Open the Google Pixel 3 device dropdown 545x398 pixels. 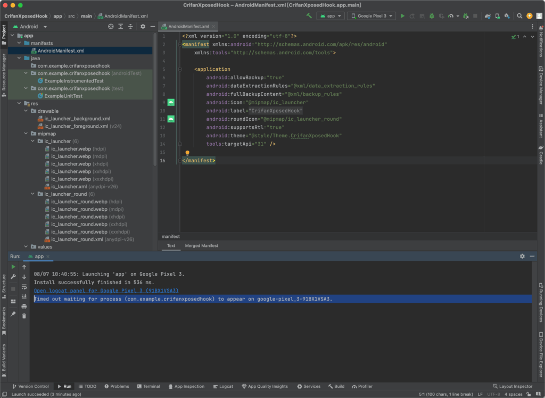371,16
